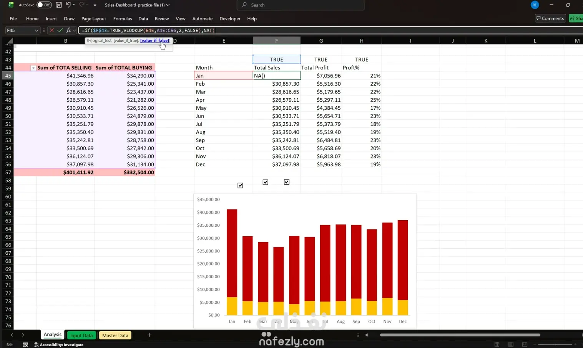583x348 pixels.
Task: Click the Redo arrow icon
Action: pyautogui.click(x=81, y=5)
